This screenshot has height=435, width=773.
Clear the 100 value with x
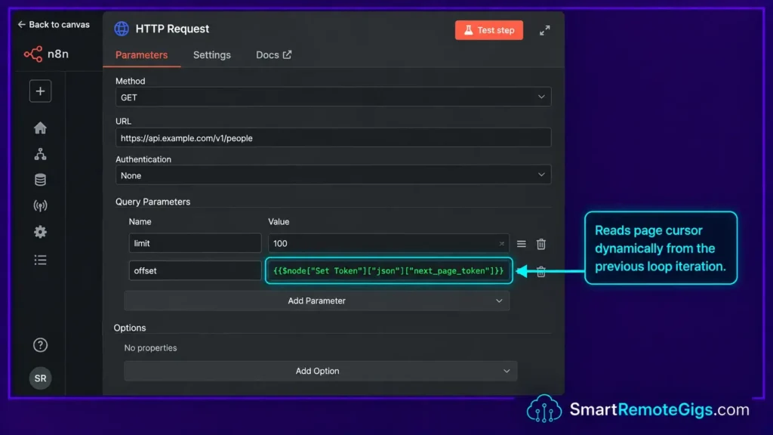[501, 244]
